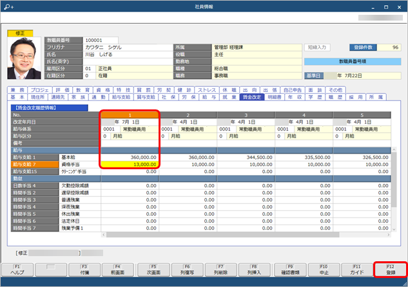Open the 労保 tab

(189, 97)
